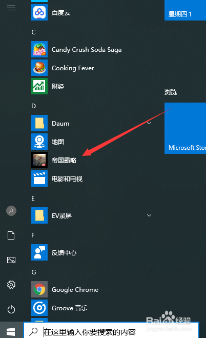
Task: Jump to letter C section header
Action: click(34, 32)
